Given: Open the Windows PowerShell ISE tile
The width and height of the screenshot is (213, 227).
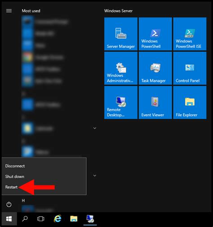Looking at the screenshot, I should (x=190, y=34).
